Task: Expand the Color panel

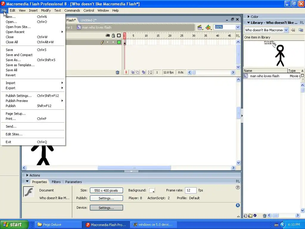Action: coord(249,17)
